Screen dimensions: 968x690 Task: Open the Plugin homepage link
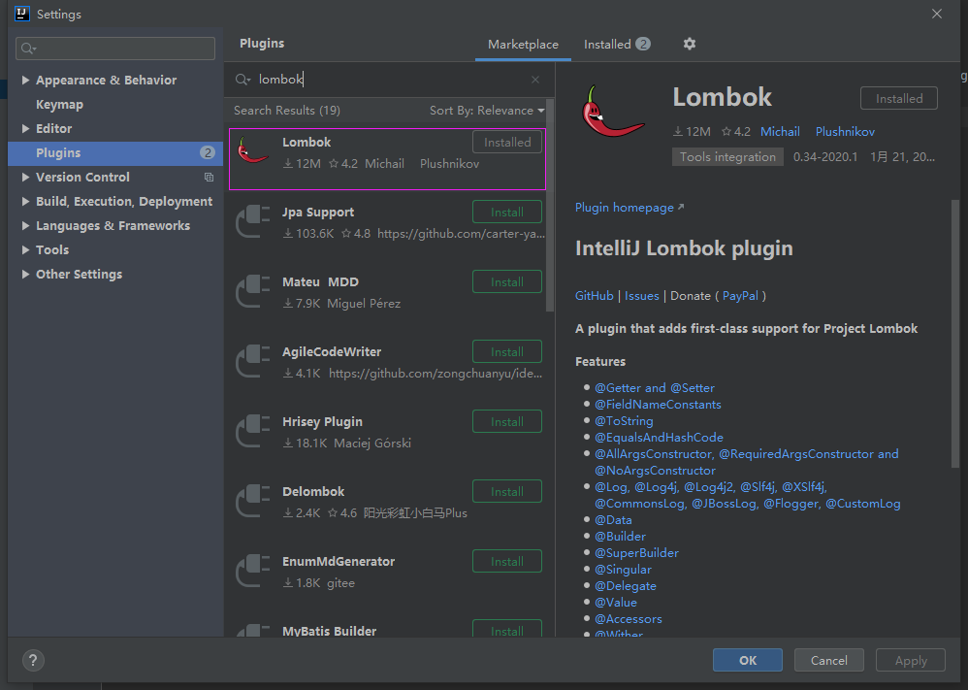tap(629, 208)
